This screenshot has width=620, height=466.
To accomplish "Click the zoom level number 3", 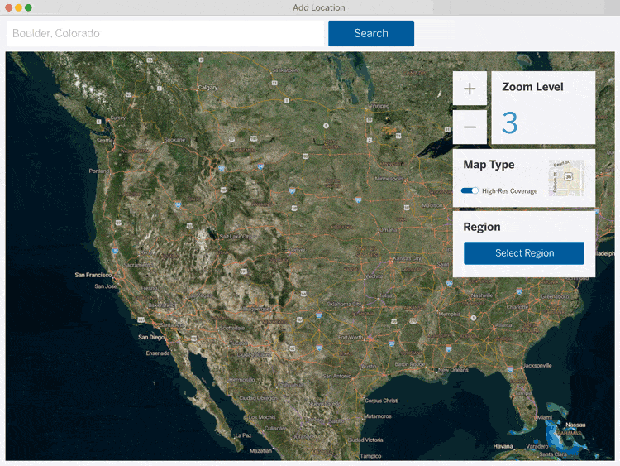I will [x=510, y=123].
